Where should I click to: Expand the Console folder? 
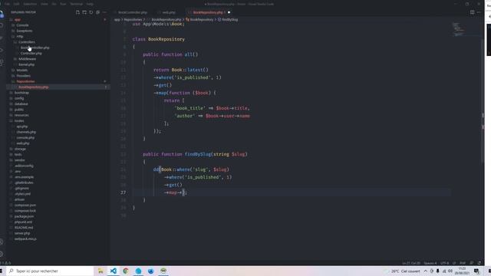pyautogui.click(x=22, y=25)
